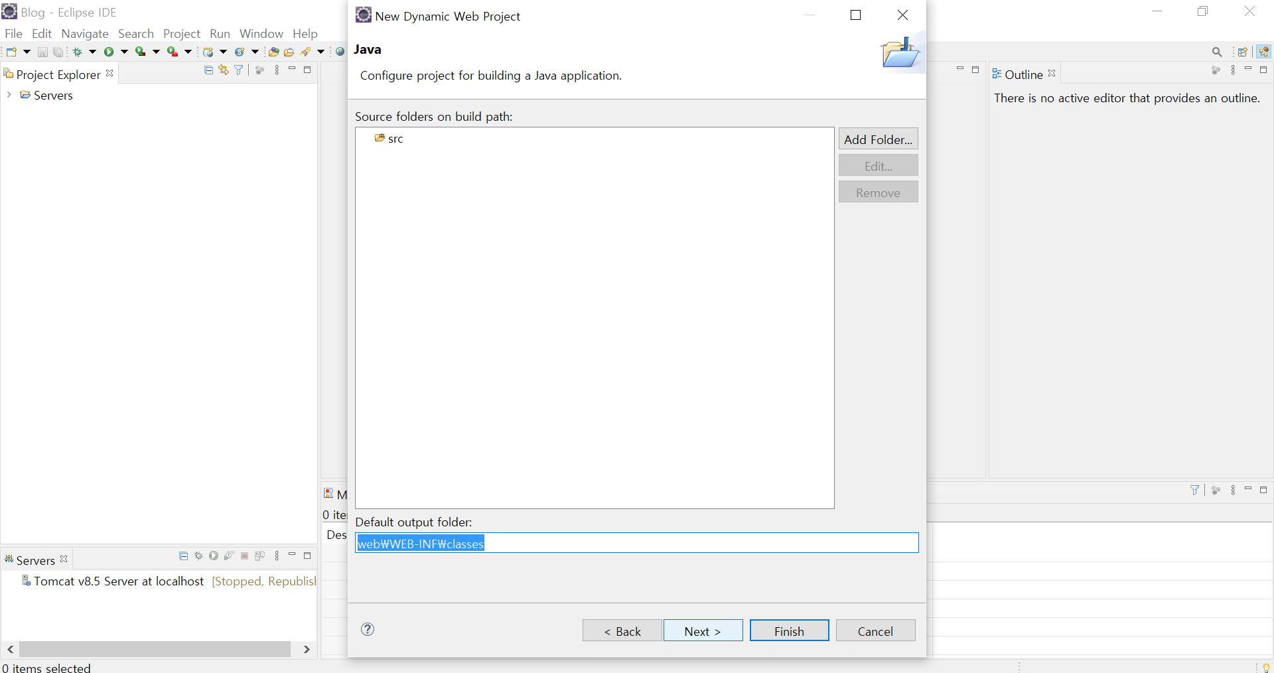Click the Cancel button
This screenshot has width=1274, height=673.
875,631
